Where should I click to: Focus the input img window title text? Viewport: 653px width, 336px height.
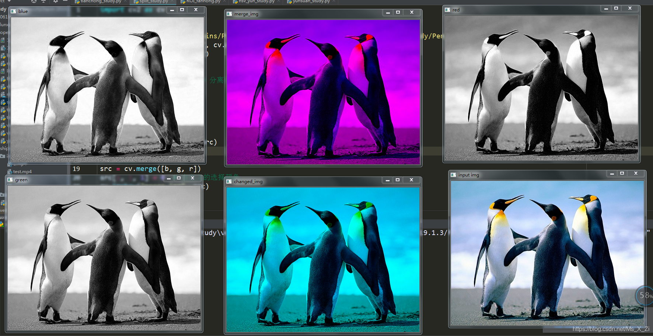pyautogui.click(x=468, y=175)
